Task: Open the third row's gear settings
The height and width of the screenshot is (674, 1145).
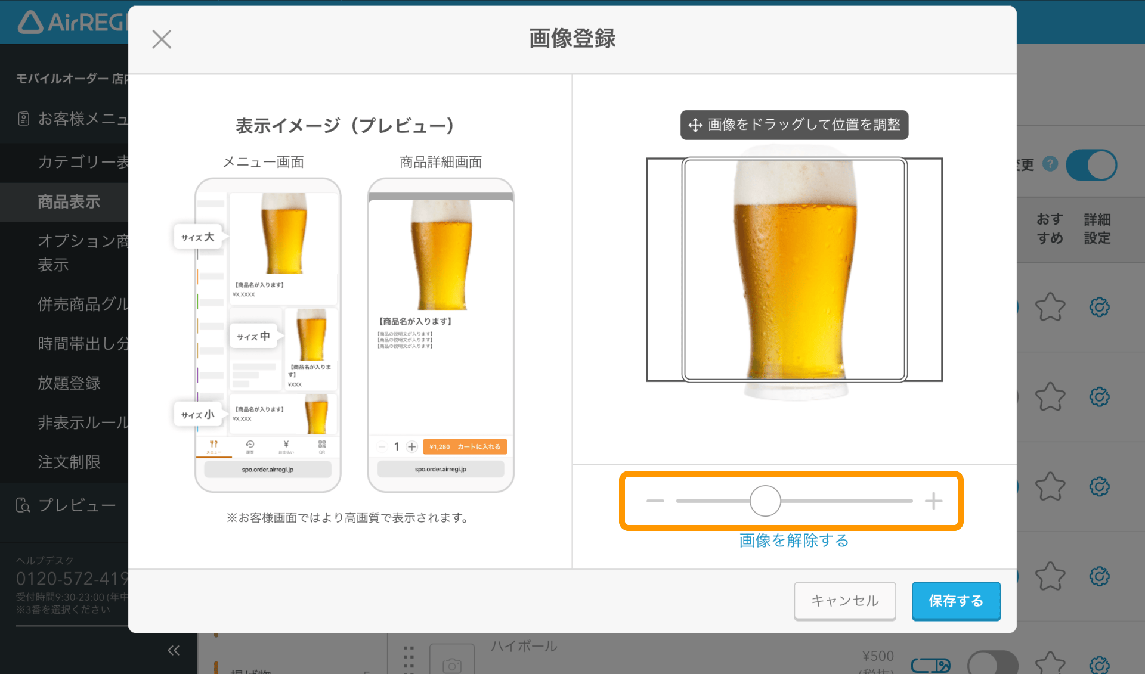Action: tap(1099, 486)
